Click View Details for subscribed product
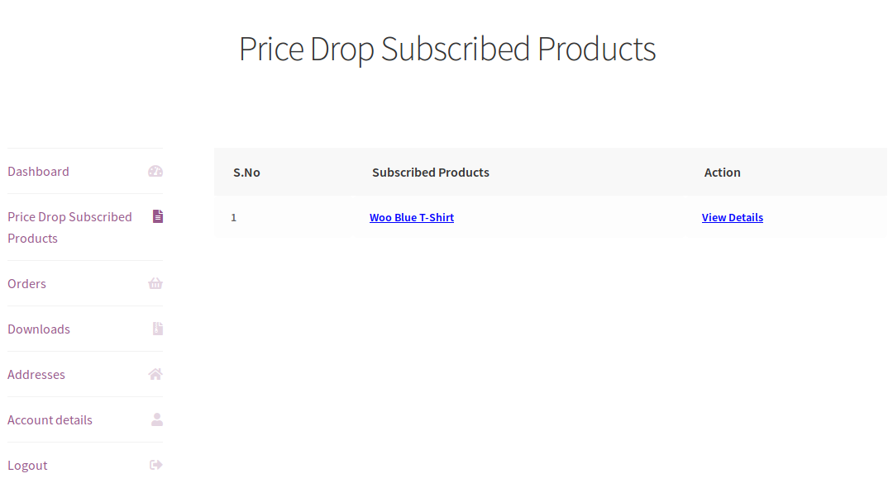This screenshot has height=502, width=893. point(733,217)
